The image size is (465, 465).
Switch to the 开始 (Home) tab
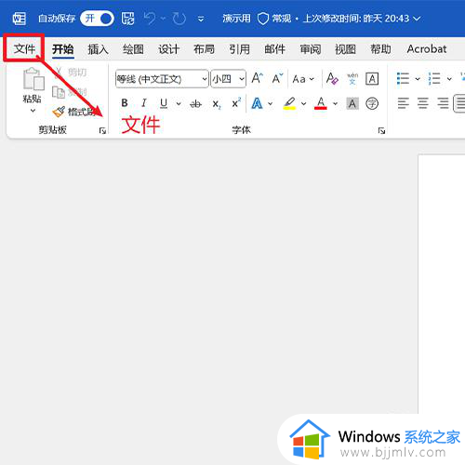(x=63, y=49)
